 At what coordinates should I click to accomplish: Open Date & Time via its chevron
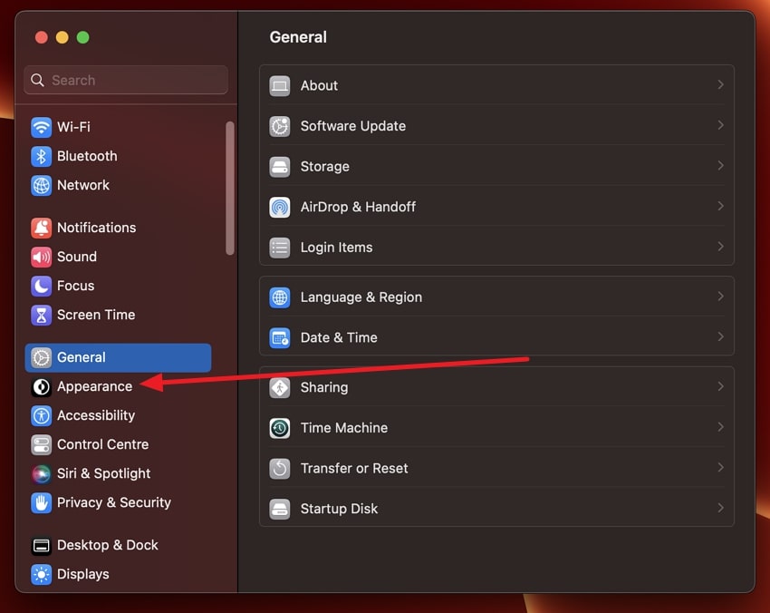point(720,336)
